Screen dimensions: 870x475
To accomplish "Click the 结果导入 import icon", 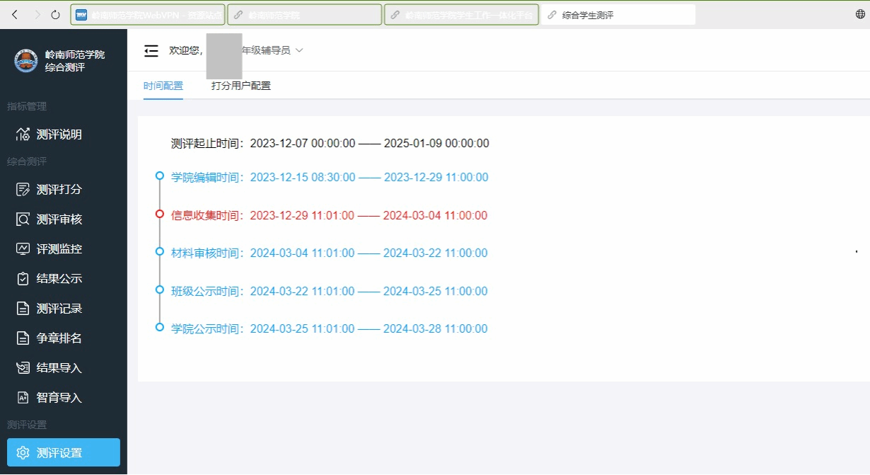I will click(x=23, y=368).
